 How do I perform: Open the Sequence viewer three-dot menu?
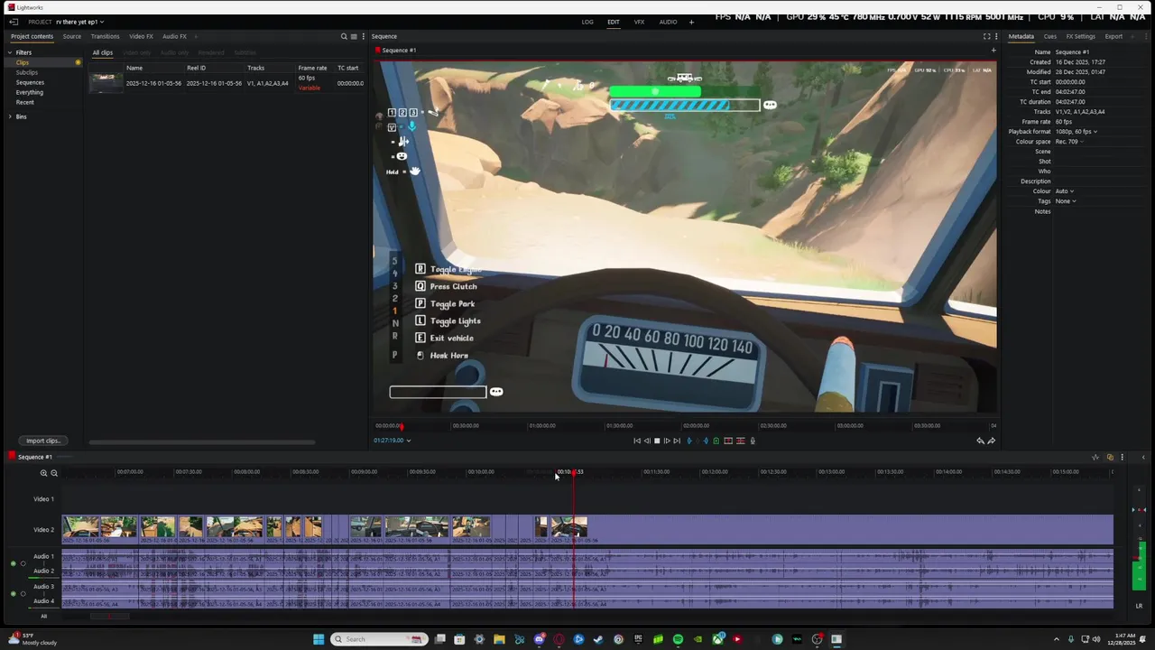click(996, 36)
